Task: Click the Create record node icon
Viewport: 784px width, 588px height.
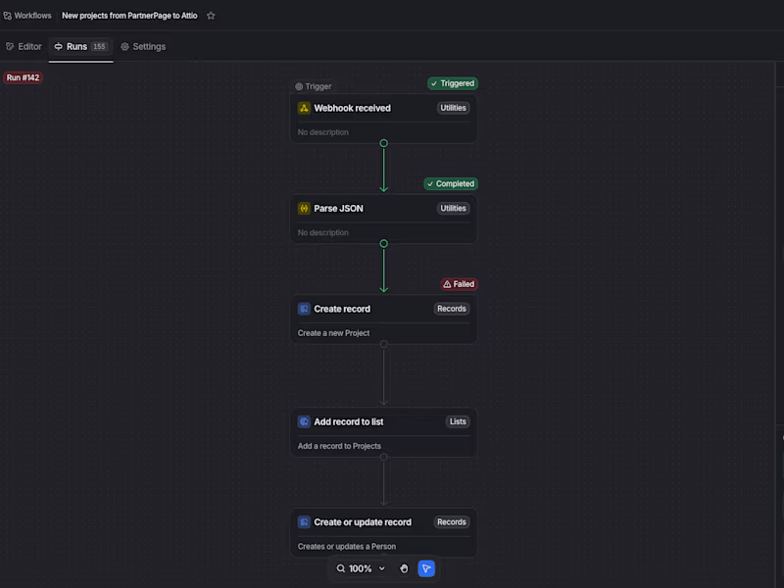Action: [304, 309]
